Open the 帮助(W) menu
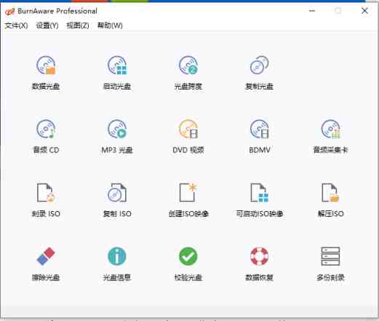The width and height of the screenshot is (379, 321). (x=110, y=25)
